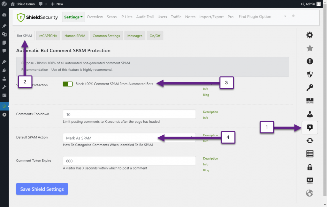Screen dimensions: 327x207
Task: Open Shield's general settings gear icon
Action: click(309, 35)
